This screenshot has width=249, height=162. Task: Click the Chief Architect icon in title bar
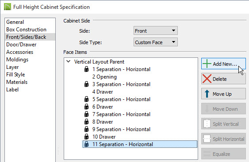8,7
